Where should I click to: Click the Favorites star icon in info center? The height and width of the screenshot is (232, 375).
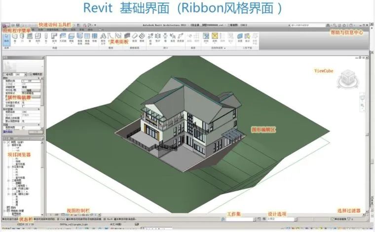click(344, 25)
